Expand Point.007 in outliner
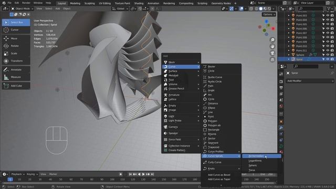 (x=289, y=33)
